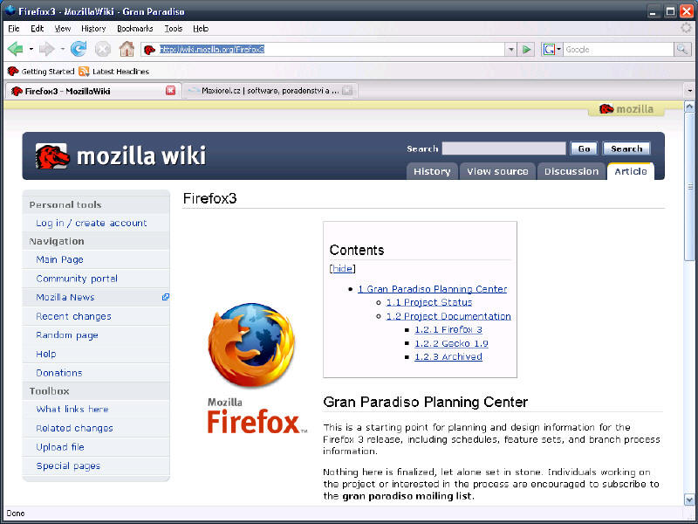This screenshot has width=698, height=524.
Task: Open the Back history dropdown arrow
Action: point(31,49)
